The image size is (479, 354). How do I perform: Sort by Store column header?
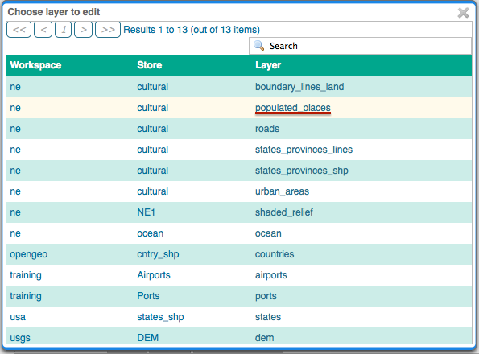point(150,65)
